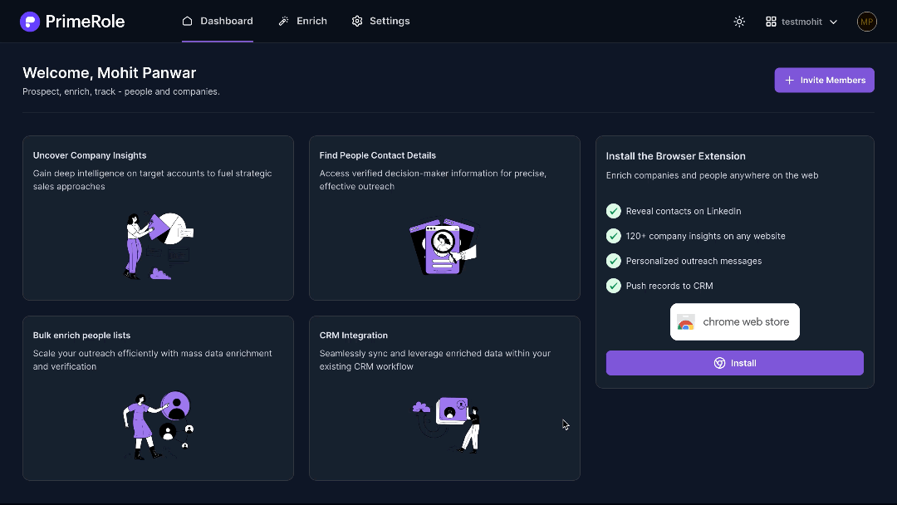
Task: Open the MP user avatar menu
Action: coord(866,22)
